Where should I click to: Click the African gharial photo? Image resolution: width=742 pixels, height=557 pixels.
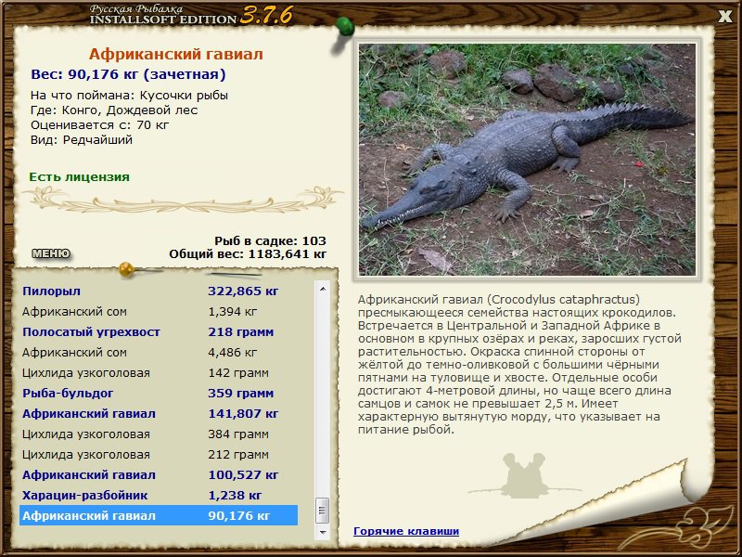(527, 160)
